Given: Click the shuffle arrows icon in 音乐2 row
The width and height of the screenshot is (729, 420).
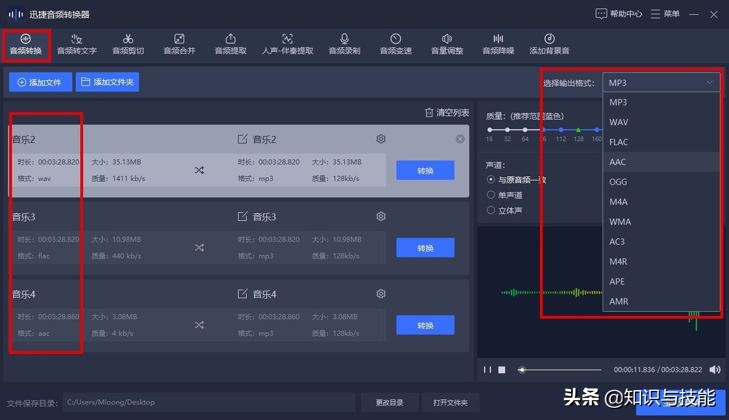Looking at the screenshot, I should [199, 170].
